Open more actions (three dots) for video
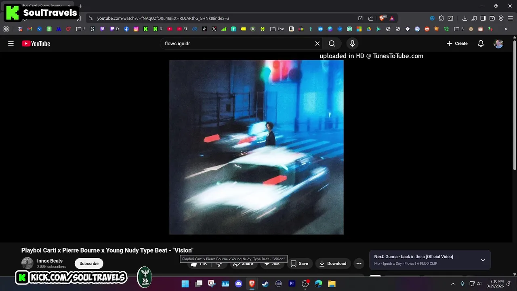This screenshot has height=291, width=517. click(x=359, y=264)
